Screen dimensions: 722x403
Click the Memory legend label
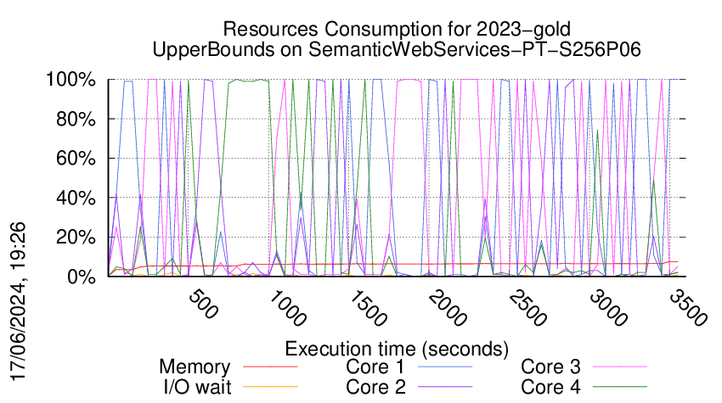click(195, 367)
